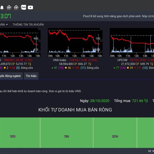The height and width of the screenshot is (154, 154).
Task: Click the HNX Đóng cửa status
Action: click(93, 68)
